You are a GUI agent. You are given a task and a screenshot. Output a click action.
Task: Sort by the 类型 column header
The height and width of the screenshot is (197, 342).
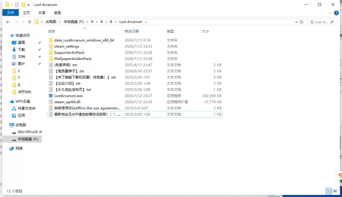point(170,31)
